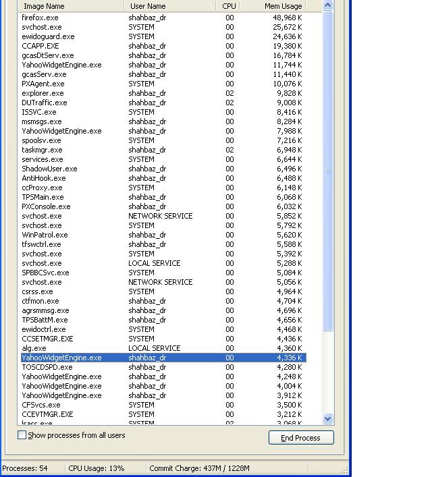The image size is (432, 477).
Task: Select CFSvcs.exe process row
Action: (163, 405)
